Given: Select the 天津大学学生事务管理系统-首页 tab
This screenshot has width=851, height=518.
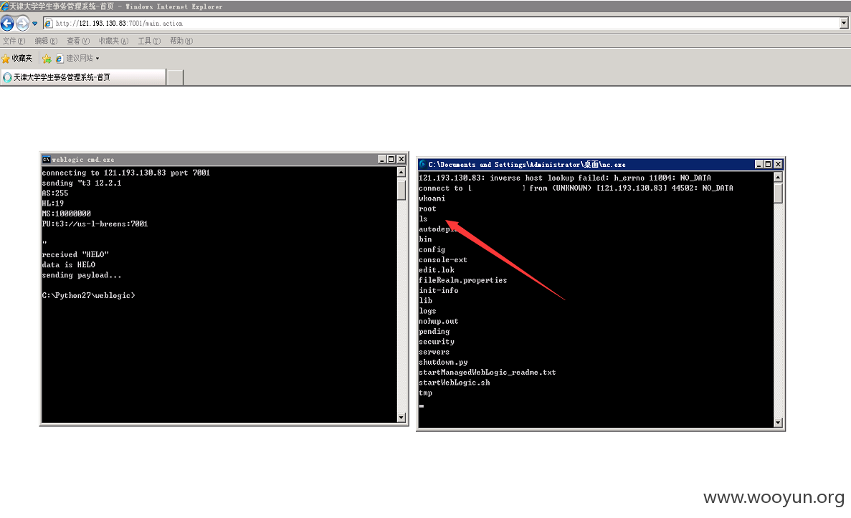Looking at the screenshot, I should click(x=83, y=77).
